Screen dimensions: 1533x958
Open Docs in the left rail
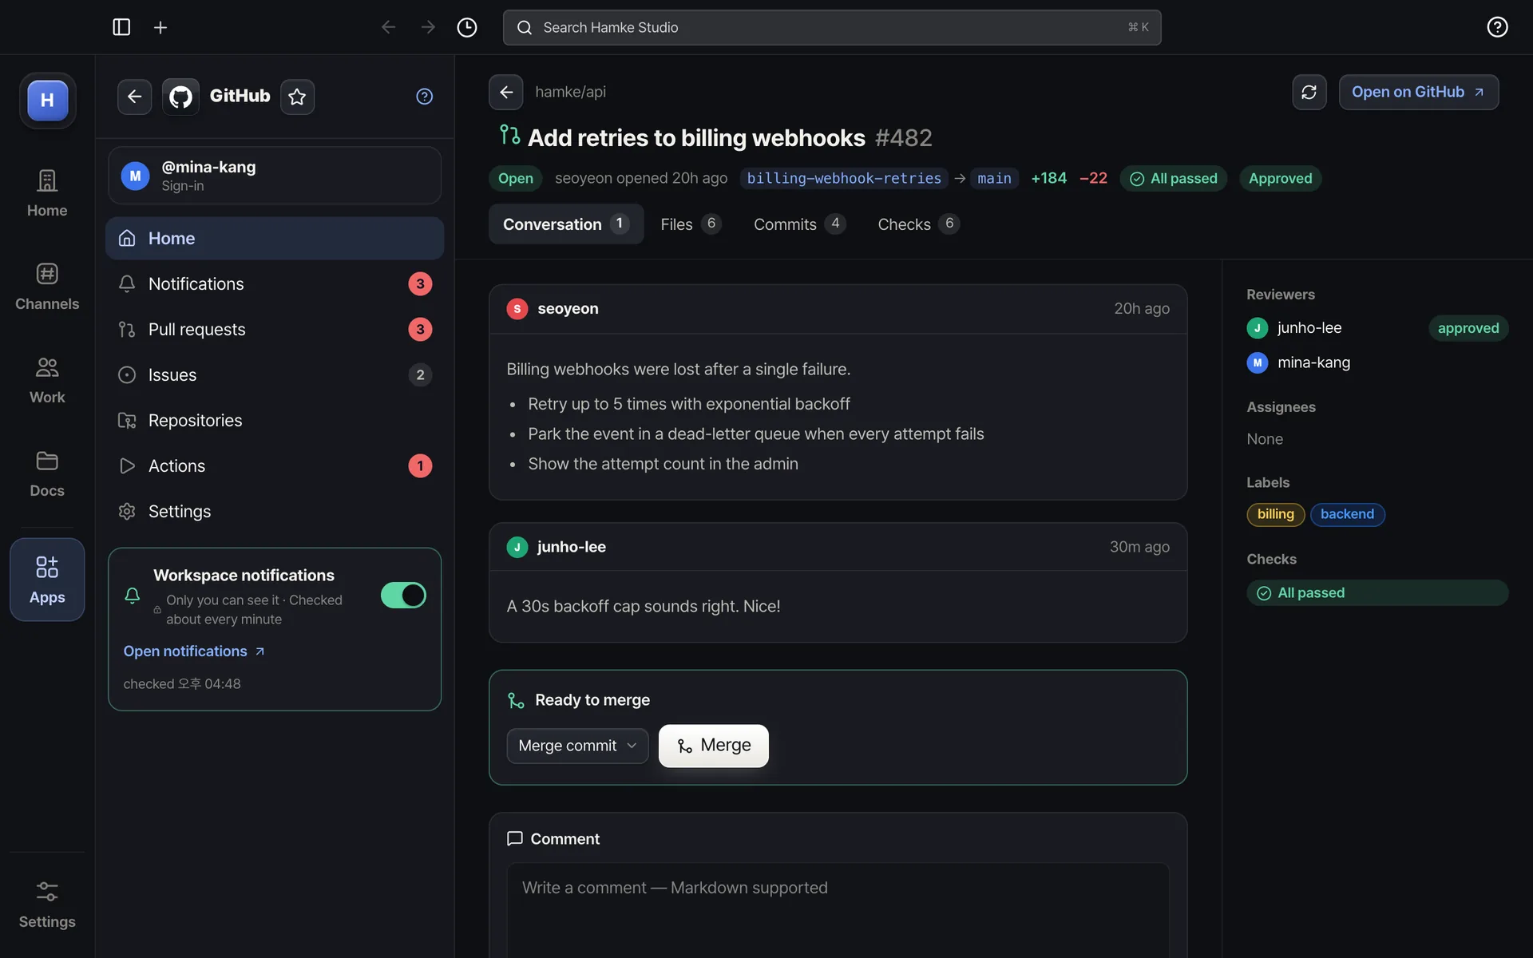[47, 474]
